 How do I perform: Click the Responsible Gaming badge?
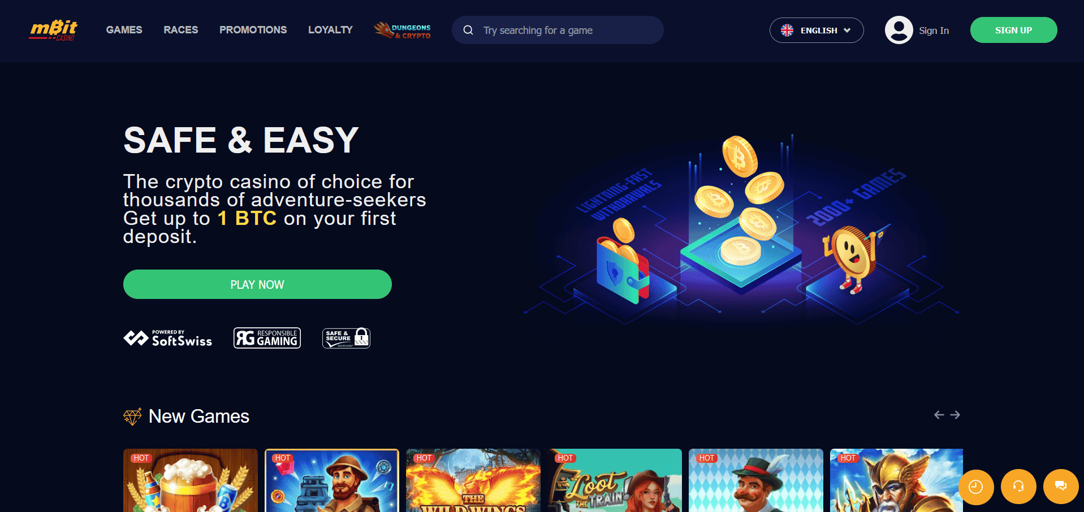[267, 338]
